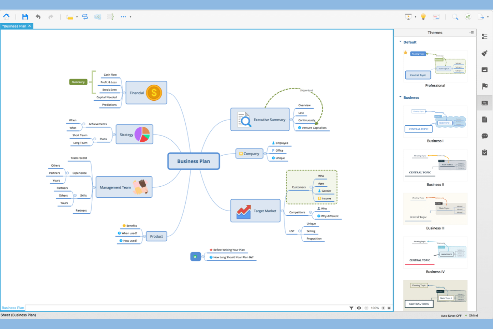Save the mind map with the disk icon

(x=25, y=17)
